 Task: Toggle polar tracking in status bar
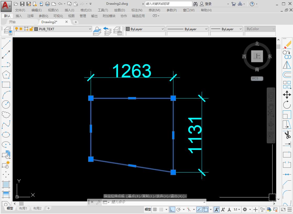coord(179,210)
